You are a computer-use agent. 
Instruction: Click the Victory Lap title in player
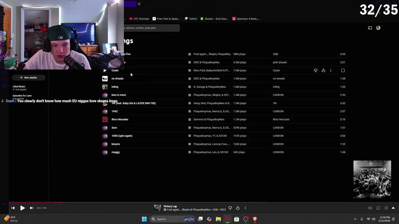point(170,206)
